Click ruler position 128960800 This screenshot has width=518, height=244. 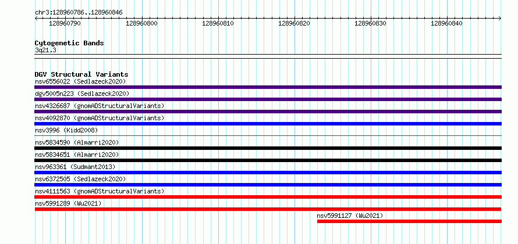click(x=142, y=23)
